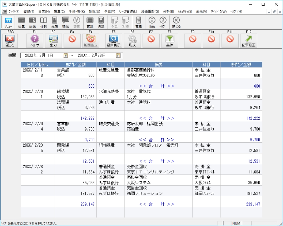Image resolution: width=283 pixels, height=226 pixels.
Task: Select the 応研太郎 福岡出張 entry
Action: 145,124
